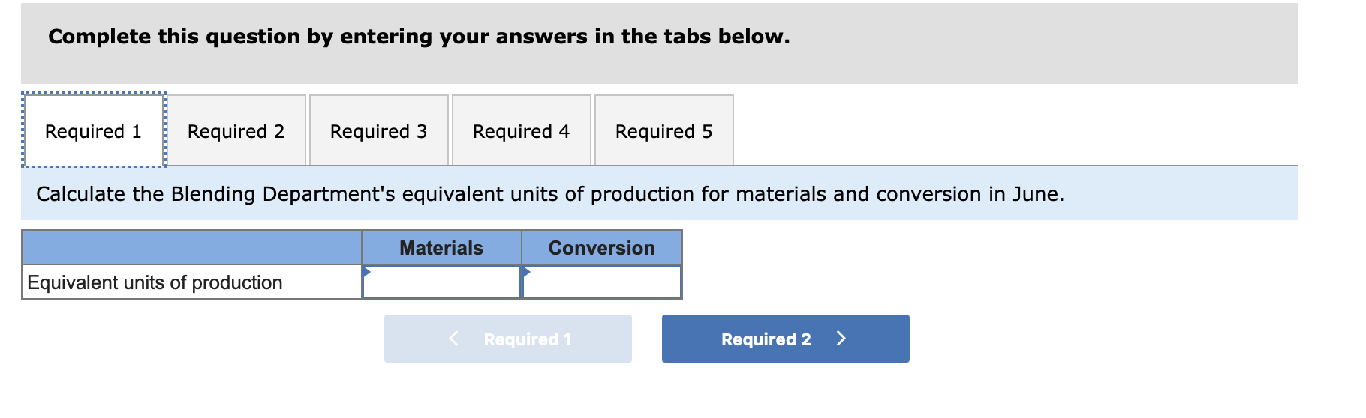The image size is (1366, 418).
Task: Click the blue triangle marker in Materials cell
Action: [366, 270]
